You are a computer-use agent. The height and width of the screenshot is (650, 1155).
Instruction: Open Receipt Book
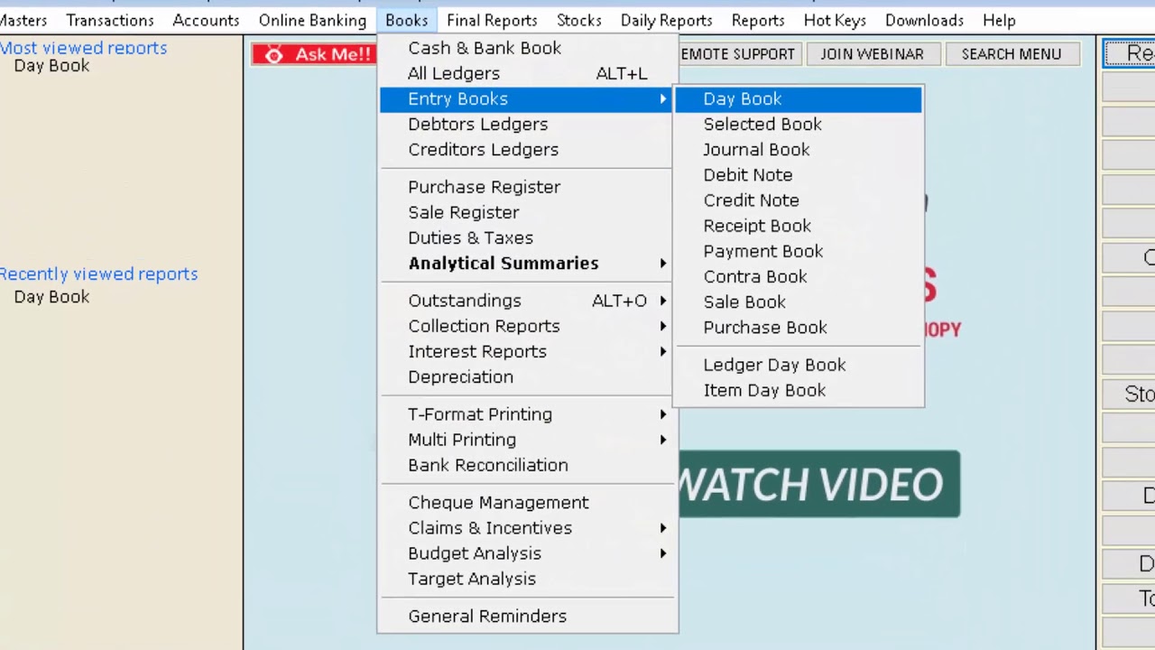tap(799, 226)
